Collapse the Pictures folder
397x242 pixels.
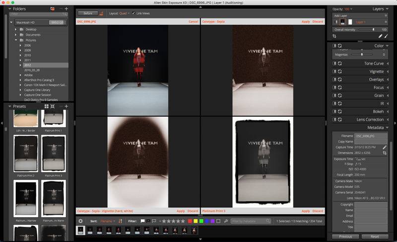tap(16, 40)
